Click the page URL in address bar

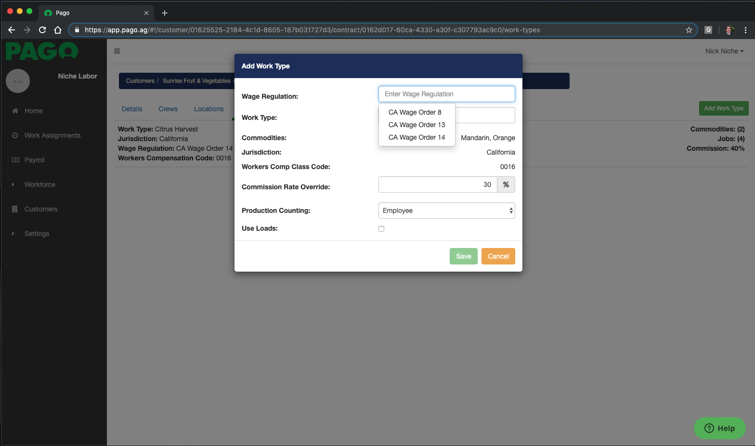(312, 30)
